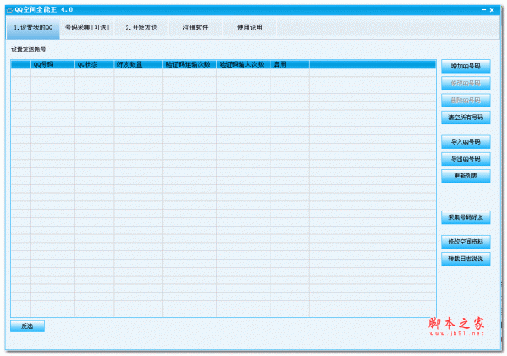Select the 使用说明 tab
Image resolution: width=507 pixels, height=356 pixels.
249,28
